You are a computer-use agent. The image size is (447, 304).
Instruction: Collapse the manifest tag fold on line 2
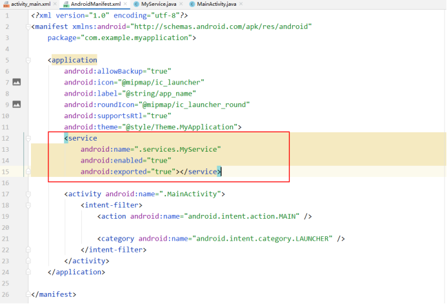(x=28, y=27)
